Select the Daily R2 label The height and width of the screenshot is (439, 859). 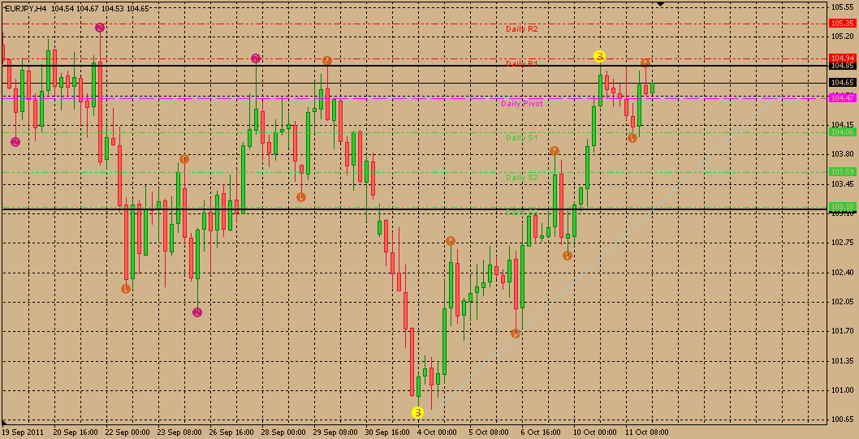click(x=521, y=28)
